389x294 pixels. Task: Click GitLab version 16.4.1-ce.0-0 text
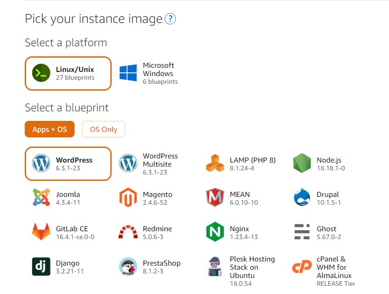point(75,237)
